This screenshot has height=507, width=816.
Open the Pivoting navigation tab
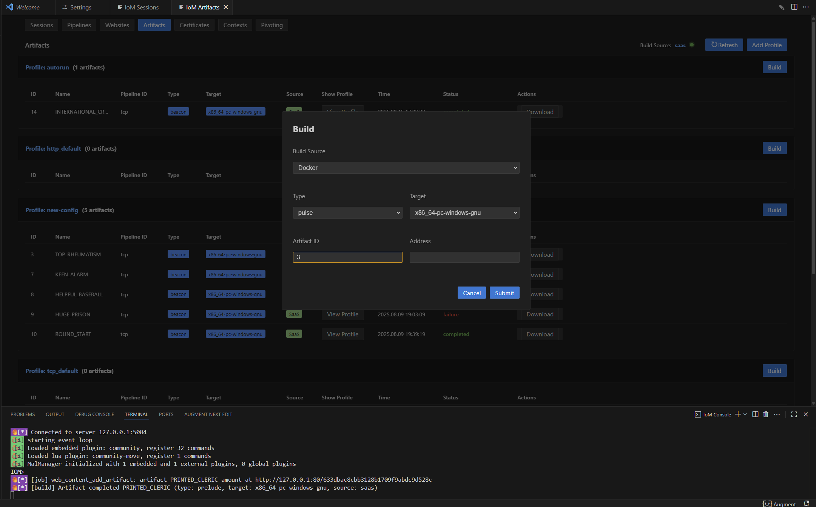coord(272,25)
